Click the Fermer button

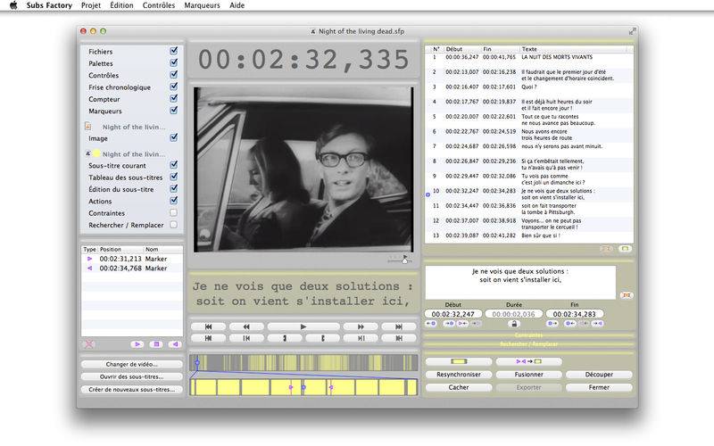pyautogui.click(x=599, y=387)
